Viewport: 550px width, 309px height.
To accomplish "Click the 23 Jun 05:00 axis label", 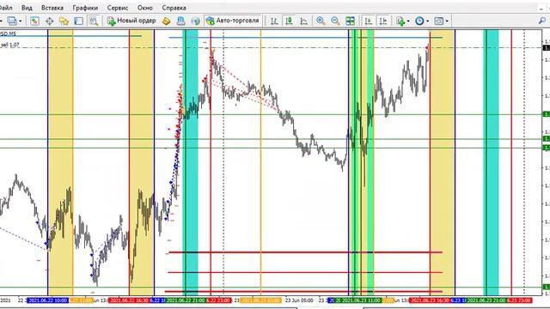I will 299,300.
